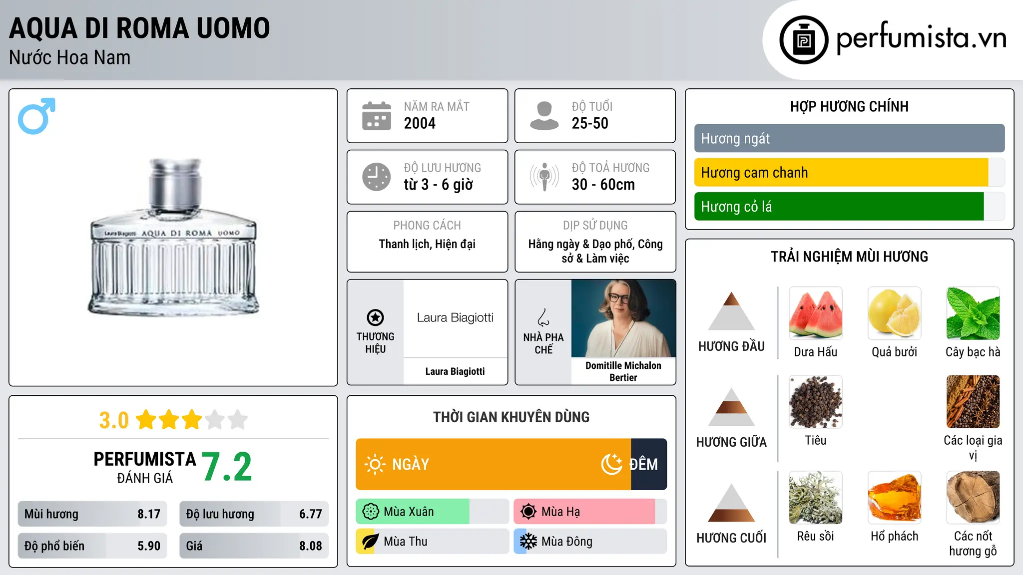
Task: Click the 3.0 star rating
Action: tap(173, 420)
